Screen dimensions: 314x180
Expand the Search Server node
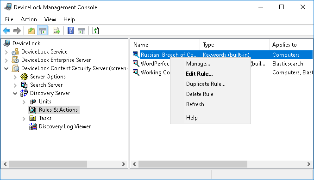point(15,85)
